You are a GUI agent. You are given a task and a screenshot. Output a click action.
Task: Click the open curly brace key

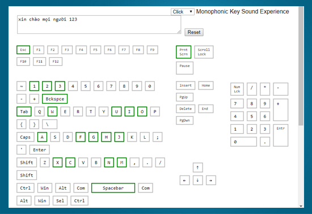click(22, 125)
